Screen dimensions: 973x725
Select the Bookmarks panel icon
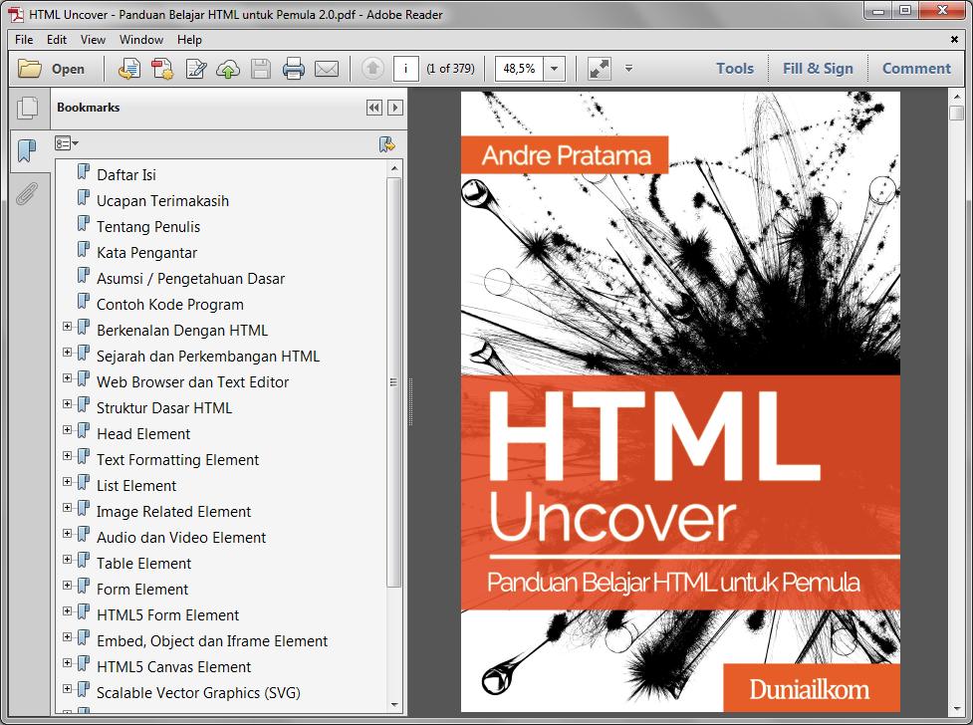[27, 150]
